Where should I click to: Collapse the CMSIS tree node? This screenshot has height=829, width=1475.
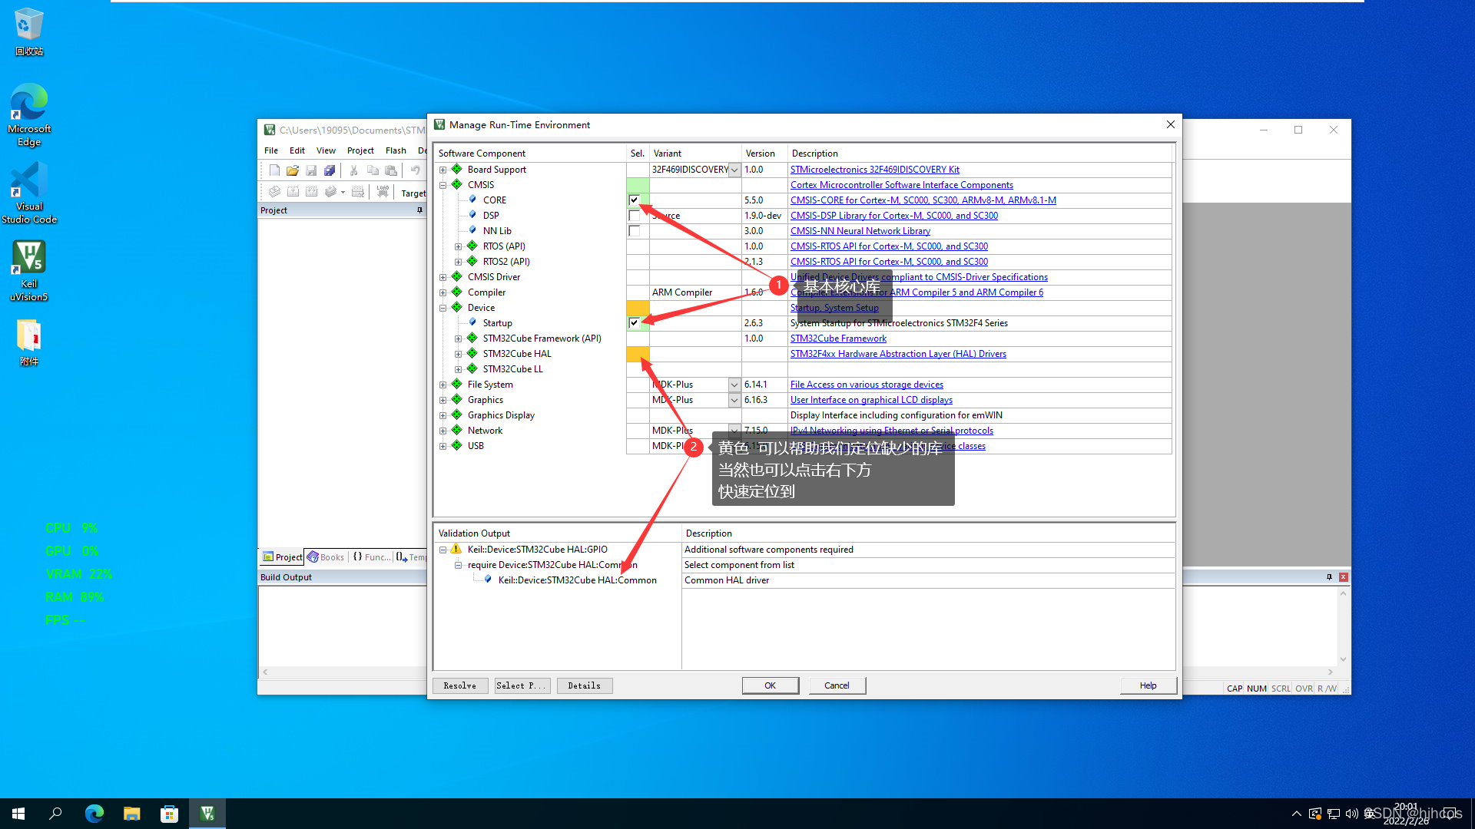[x=443, y=185]
